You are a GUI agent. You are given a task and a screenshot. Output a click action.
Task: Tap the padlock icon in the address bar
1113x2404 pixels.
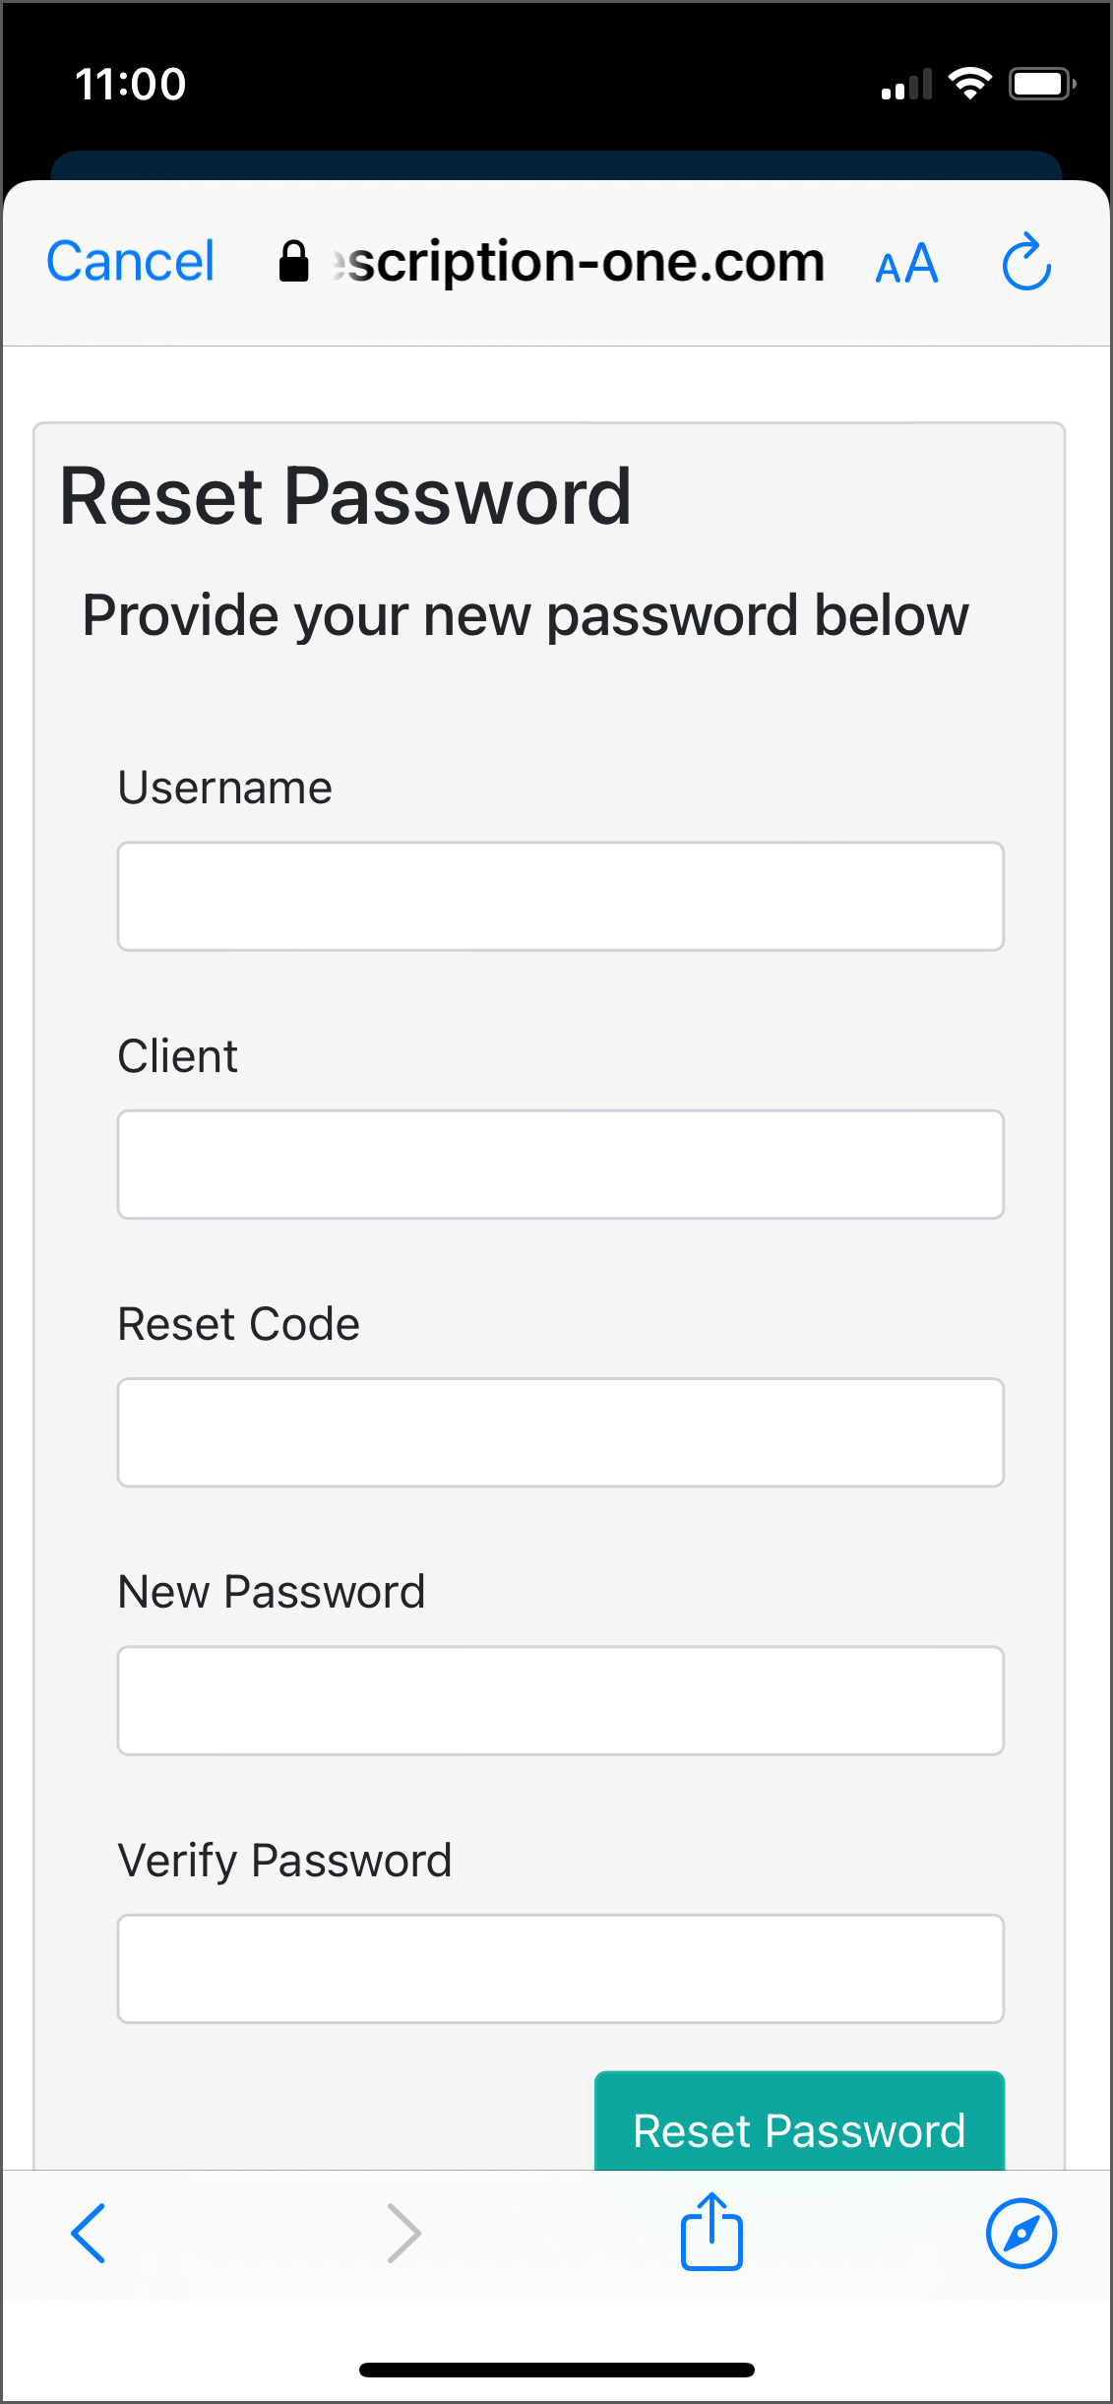point(293,262)
